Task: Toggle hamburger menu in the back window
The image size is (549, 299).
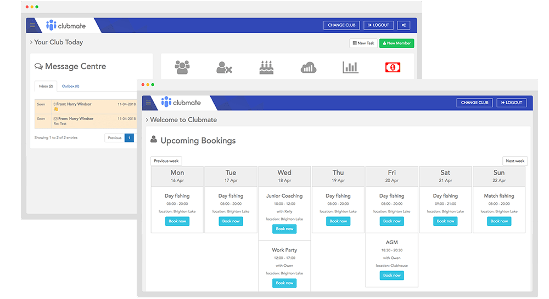Action: click(x=32, y=25)
